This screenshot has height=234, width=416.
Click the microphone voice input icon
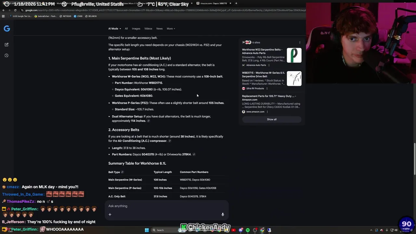click(x=223, y=214)
